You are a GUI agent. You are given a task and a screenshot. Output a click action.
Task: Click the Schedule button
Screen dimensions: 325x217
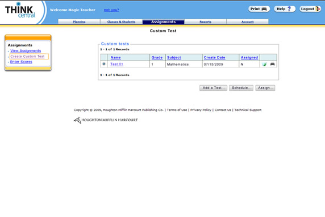tap(241, 88)
